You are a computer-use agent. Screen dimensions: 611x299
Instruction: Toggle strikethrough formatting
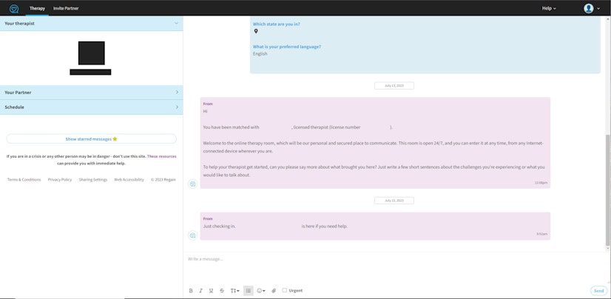(222, 290)
